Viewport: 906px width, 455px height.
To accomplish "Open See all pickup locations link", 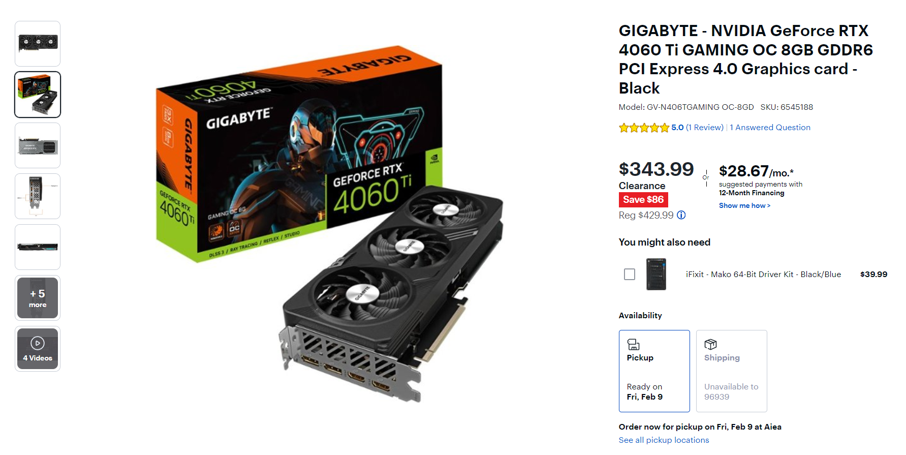I will 664,440.
